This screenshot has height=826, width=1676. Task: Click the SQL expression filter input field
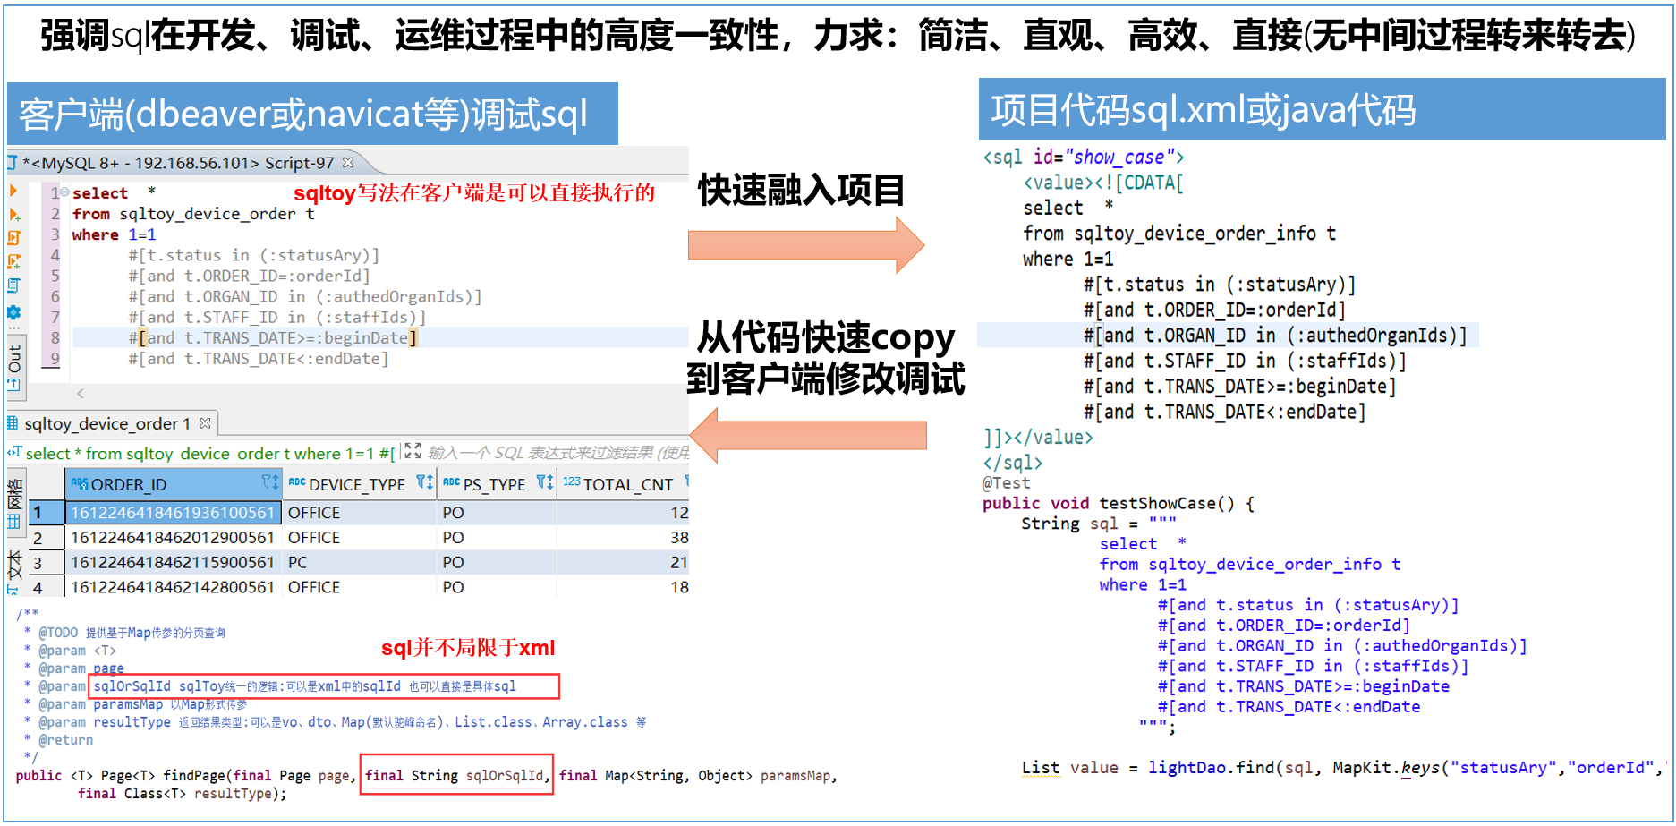(557, 453)
